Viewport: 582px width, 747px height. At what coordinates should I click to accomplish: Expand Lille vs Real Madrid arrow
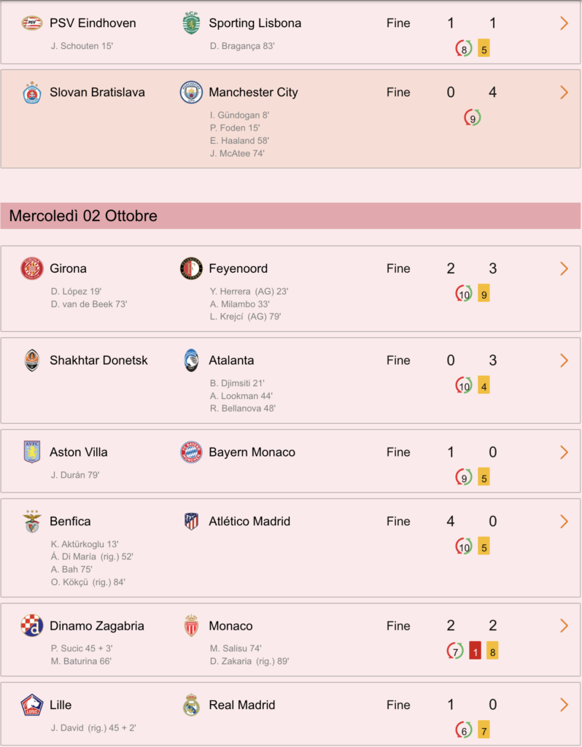(x=564, y=705)
